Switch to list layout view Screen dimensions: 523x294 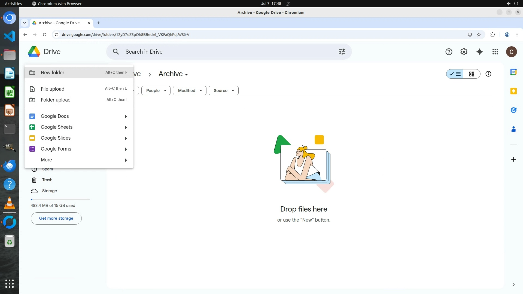[455, 74]
